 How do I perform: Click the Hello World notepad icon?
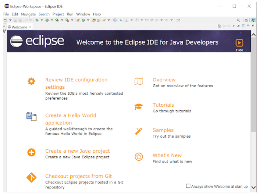(x=31, y=116)
